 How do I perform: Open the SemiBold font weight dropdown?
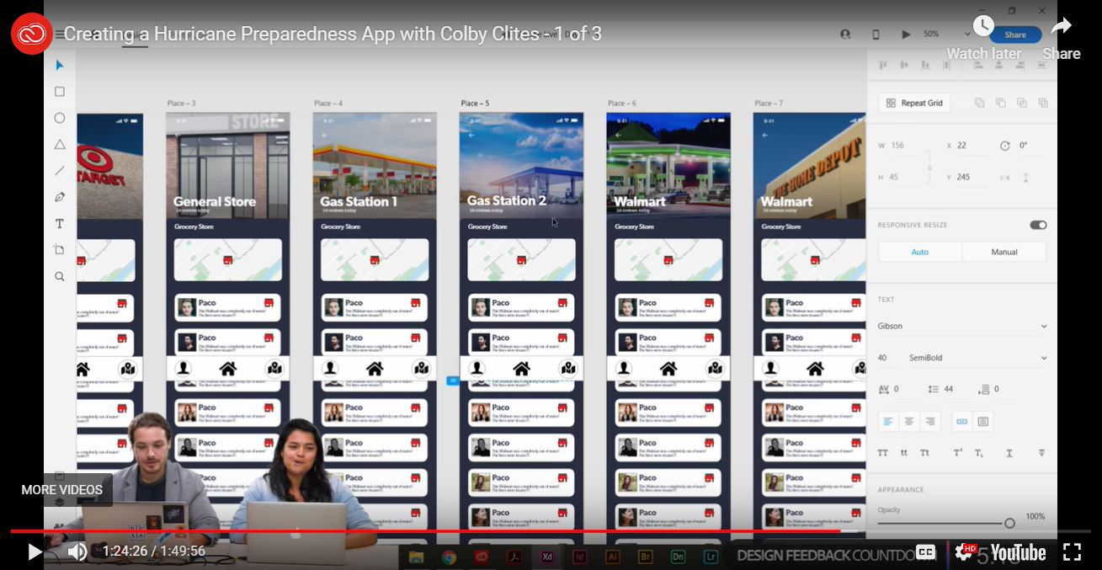[977, 358]
